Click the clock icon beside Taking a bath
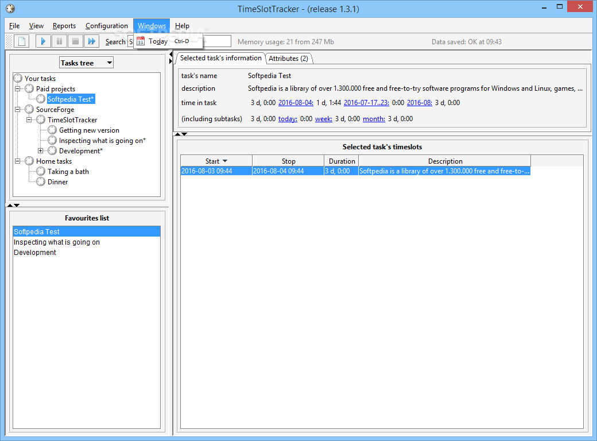The height and width of the screenshot is (441, 597). pos(41,171)
